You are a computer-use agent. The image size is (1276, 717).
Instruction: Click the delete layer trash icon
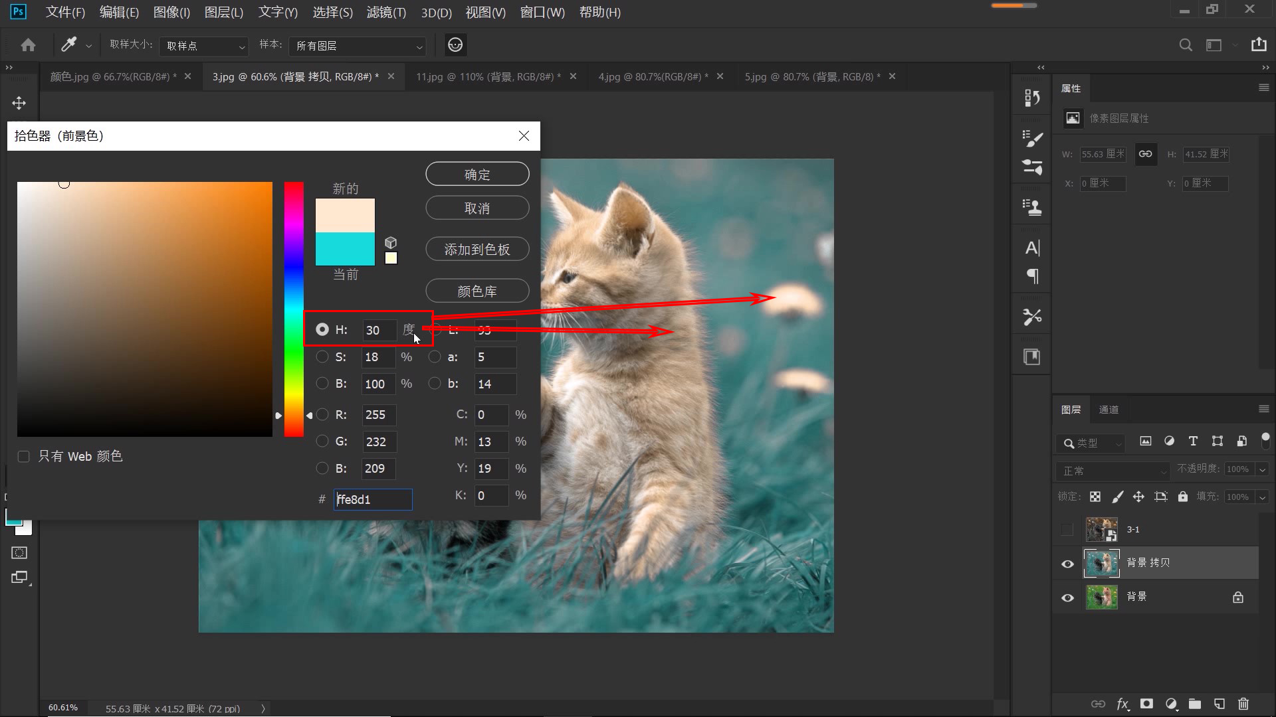tap(1243, 704)
